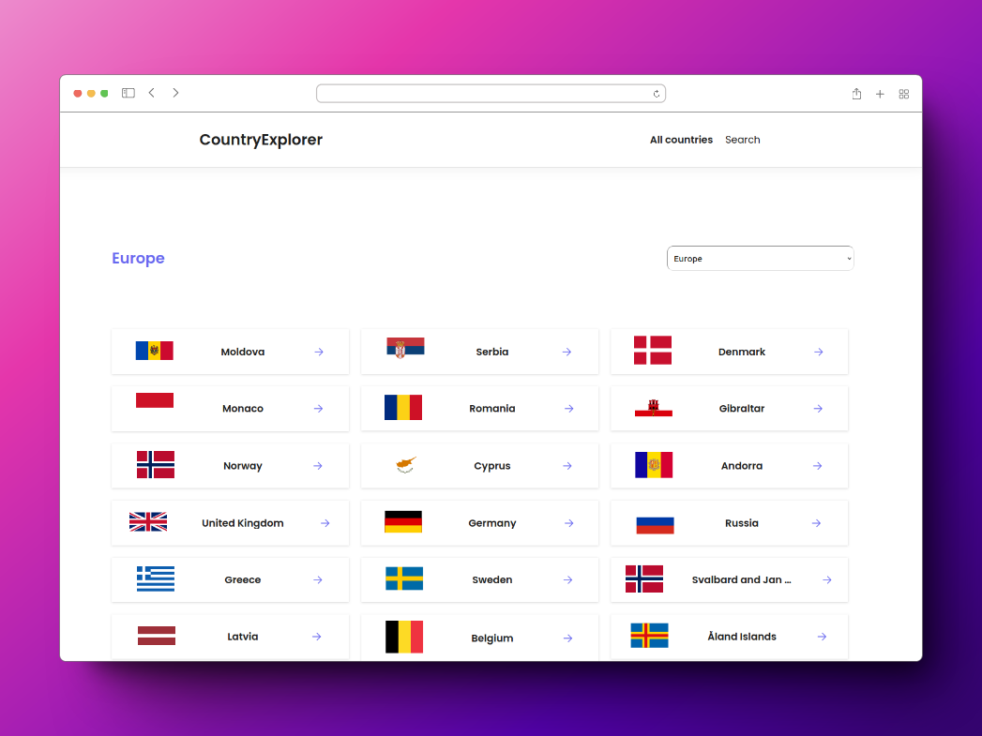Screen dimensions: 982x736
Task: Click the arrow in Romania card
Action: [568, 409]
